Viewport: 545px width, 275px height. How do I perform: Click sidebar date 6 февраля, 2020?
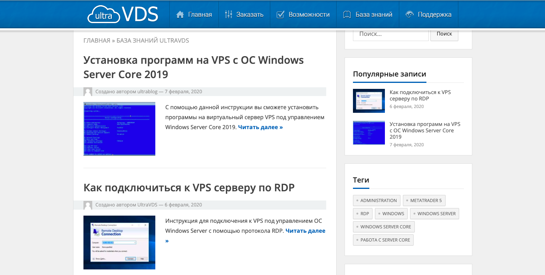coord(406,106)
